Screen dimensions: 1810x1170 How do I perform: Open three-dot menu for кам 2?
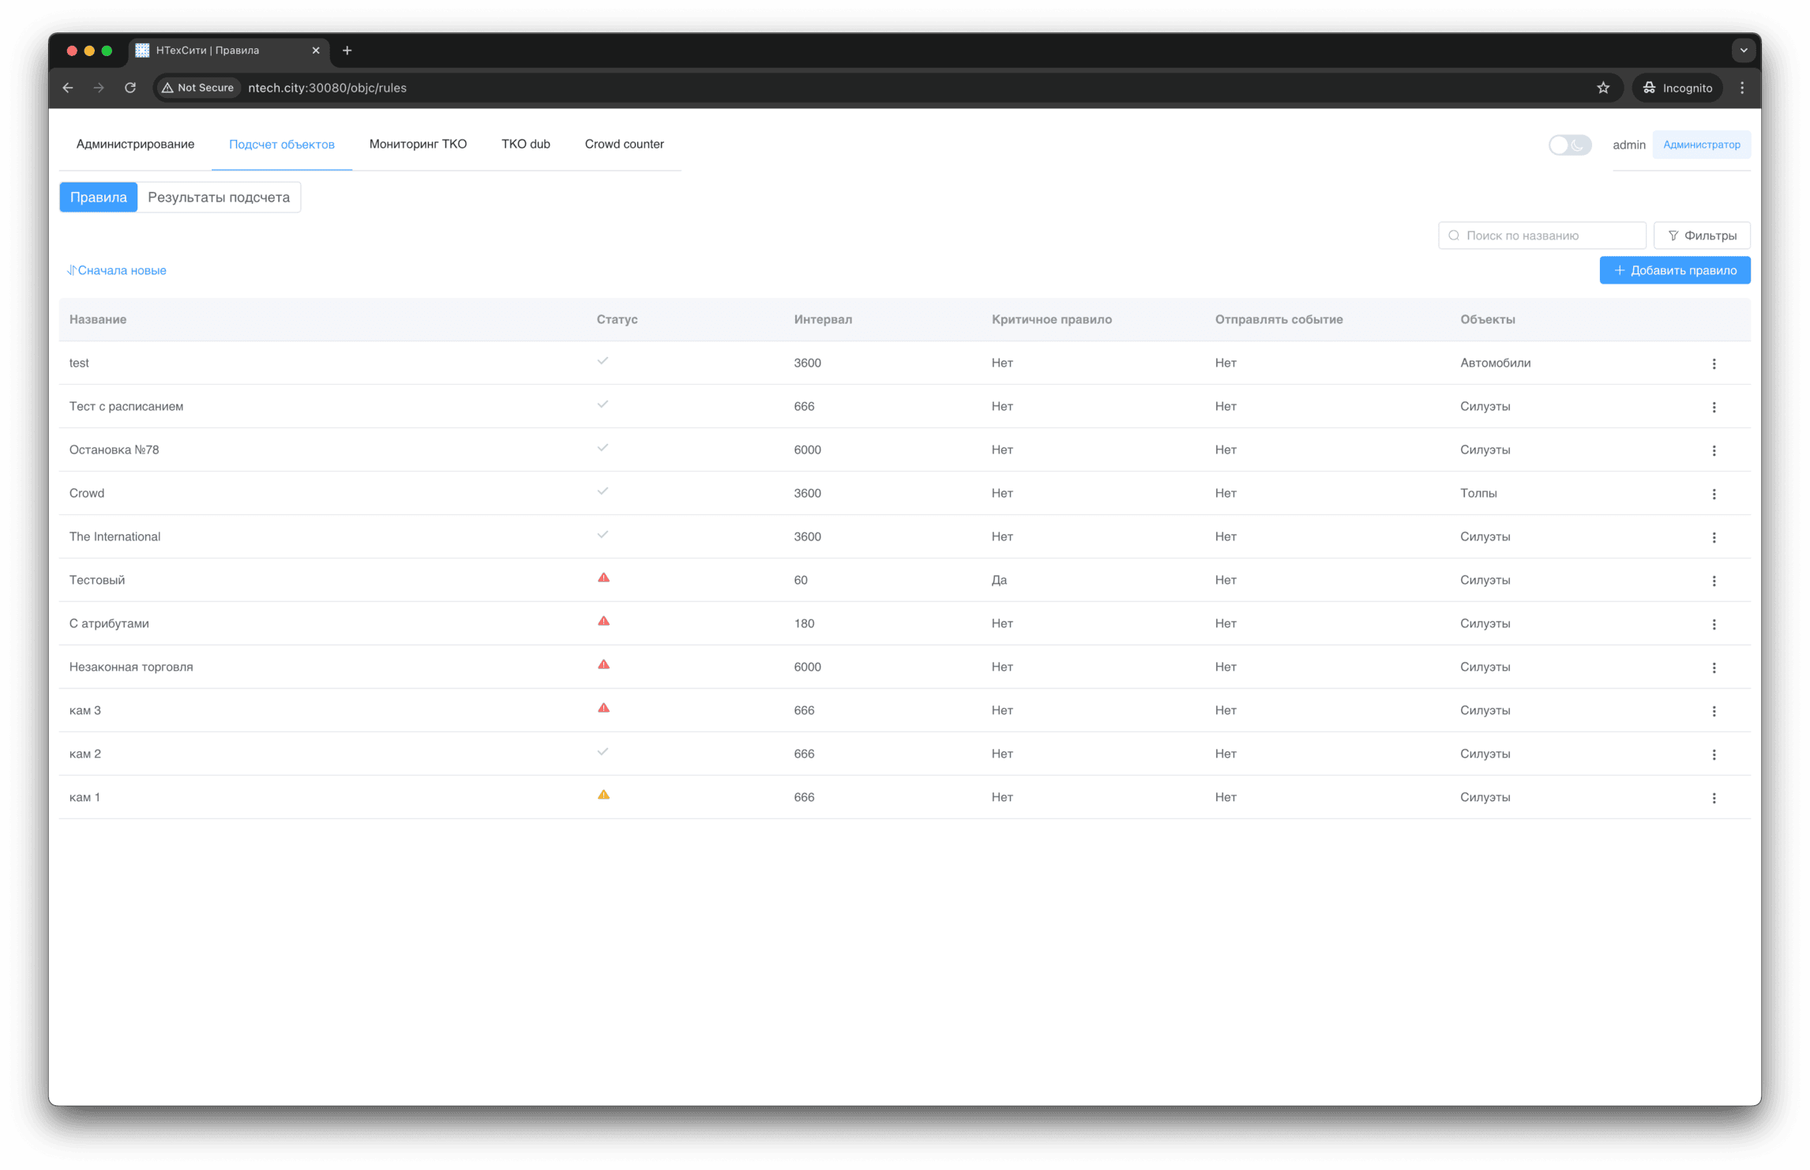point(1714,754)
